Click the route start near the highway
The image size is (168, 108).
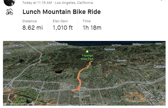72,90
